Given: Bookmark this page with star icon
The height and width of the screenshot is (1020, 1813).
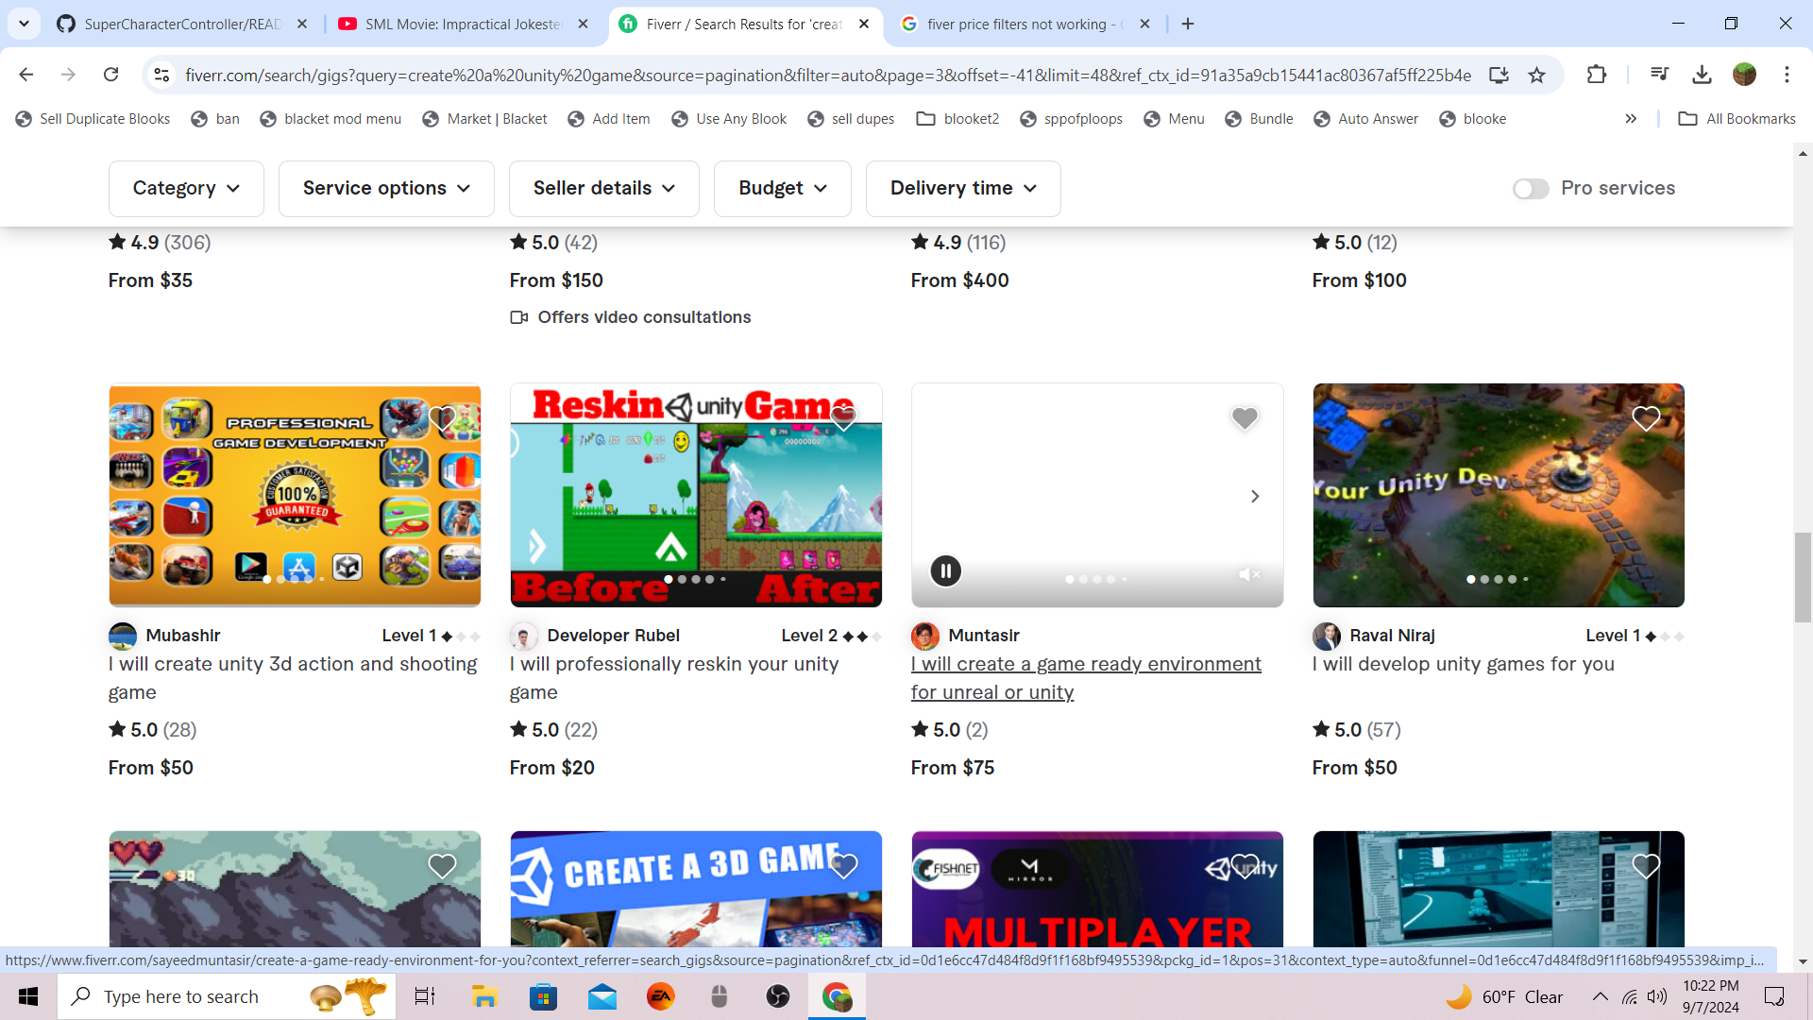Looking at the screenshot, I should coord(1537,75).
